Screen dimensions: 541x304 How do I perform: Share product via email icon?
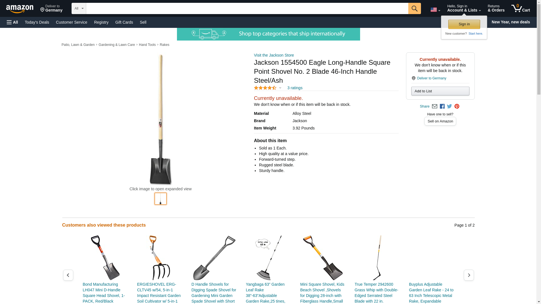tap(434, 106)
